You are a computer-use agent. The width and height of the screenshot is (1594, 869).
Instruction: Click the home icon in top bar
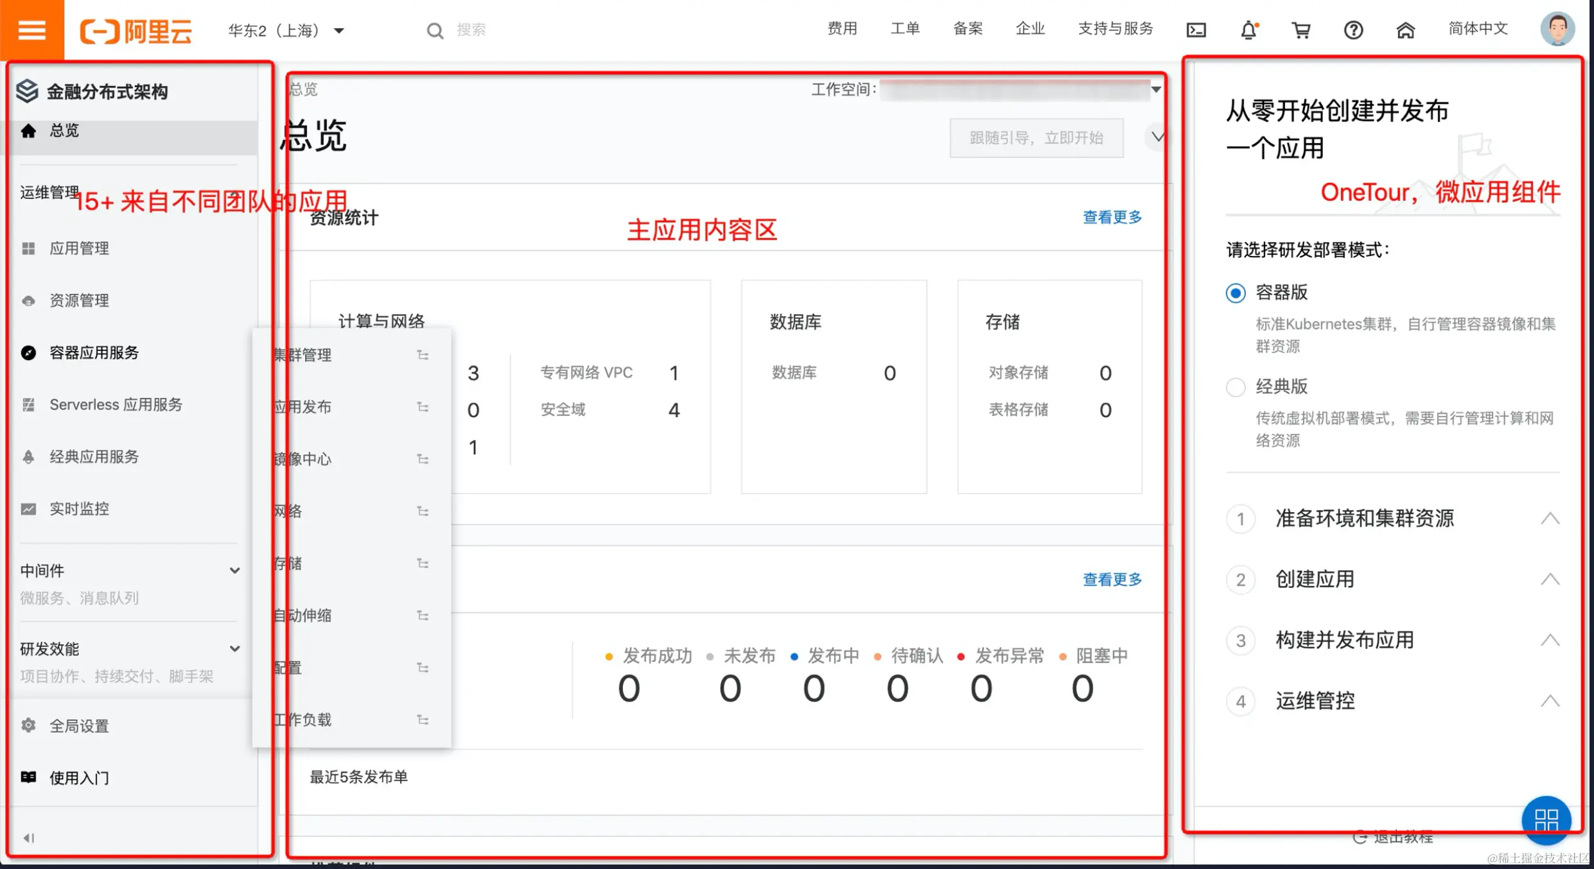tap(1405, 30)
